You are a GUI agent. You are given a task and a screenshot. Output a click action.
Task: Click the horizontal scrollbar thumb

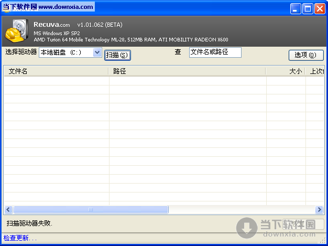tap(91, 210)
